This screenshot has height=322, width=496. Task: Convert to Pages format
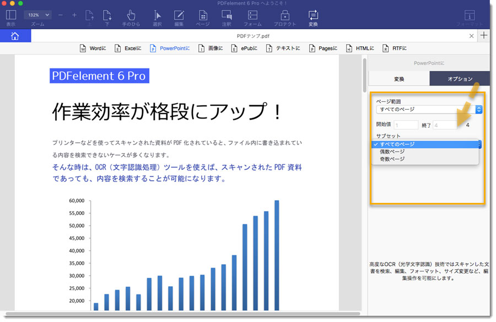point(323,48)
